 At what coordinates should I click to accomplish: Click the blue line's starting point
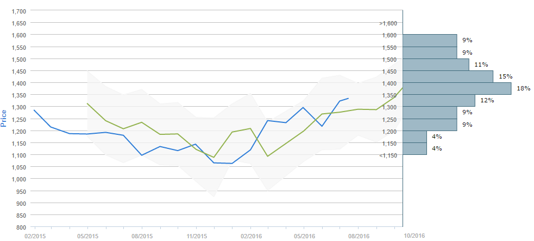click(x=34, y=110)
